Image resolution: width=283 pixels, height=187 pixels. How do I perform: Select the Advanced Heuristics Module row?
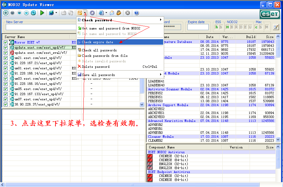[211, 121]
